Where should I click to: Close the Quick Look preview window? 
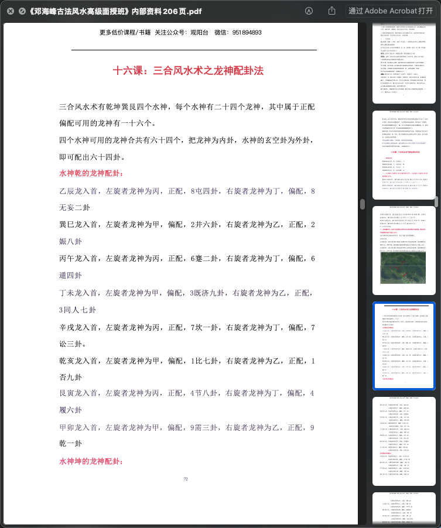(x=11, y=11)
